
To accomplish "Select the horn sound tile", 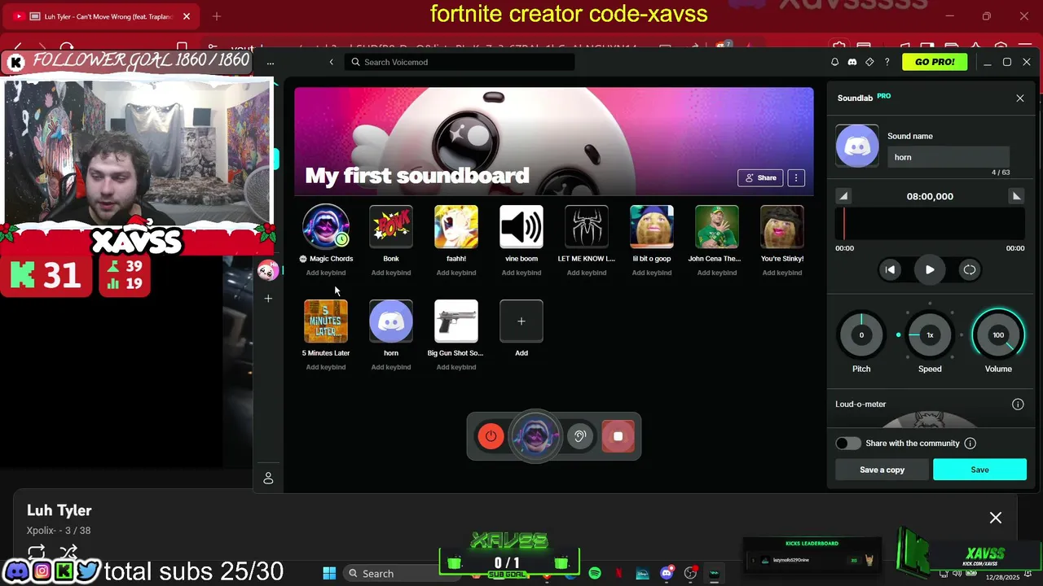I will pos(391,321).
